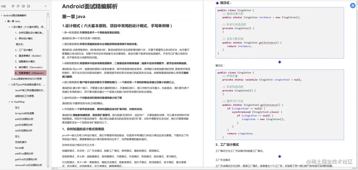Click the 书签 panel title

[3, 6]
